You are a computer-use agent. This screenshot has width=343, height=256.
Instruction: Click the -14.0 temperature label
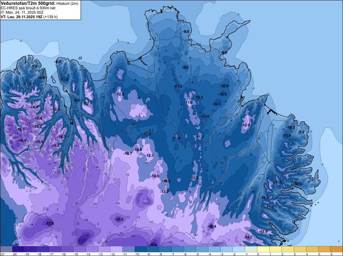tap(155, 176)
